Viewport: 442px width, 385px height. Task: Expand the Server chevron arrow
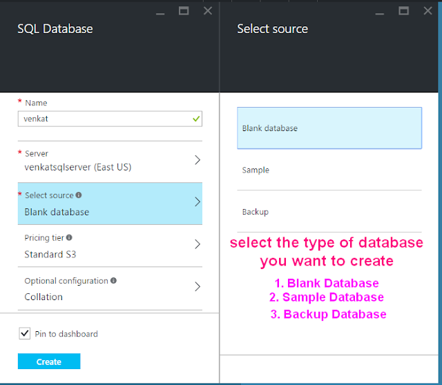[x=198, y=160]
